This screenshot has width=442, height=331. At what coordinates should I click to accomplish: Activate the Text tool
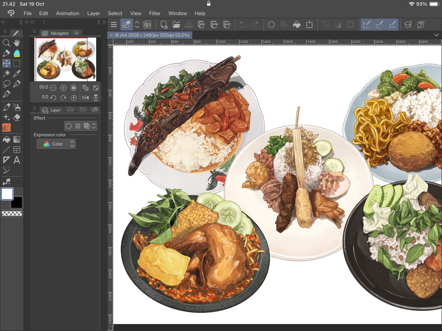17,160
